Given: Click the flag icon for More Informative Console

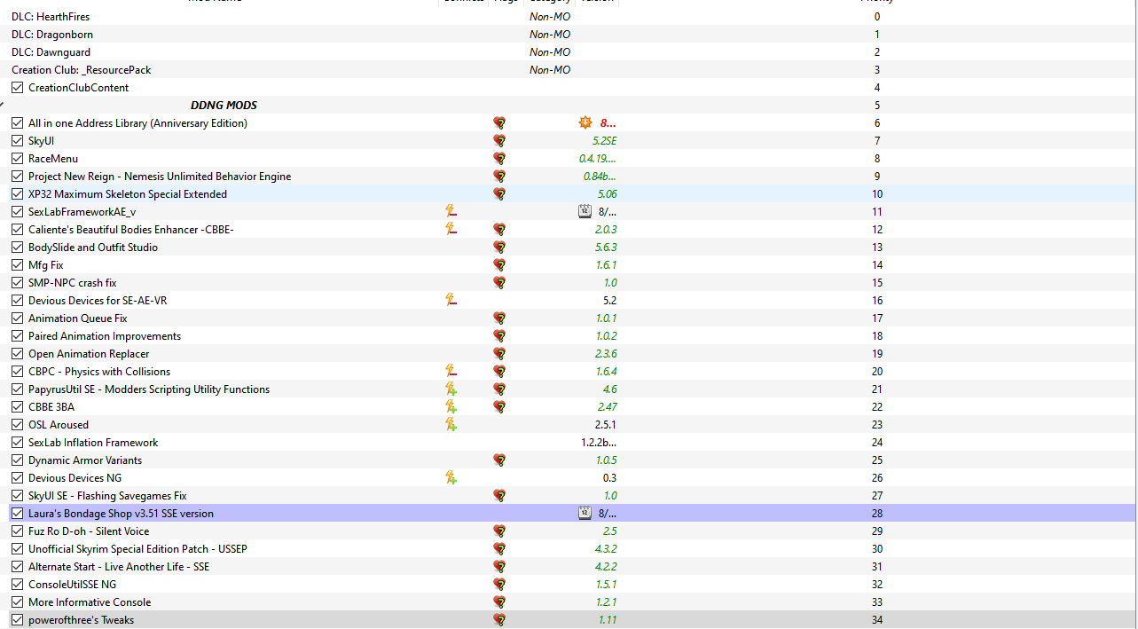Looking at the screenshot, I should pyautogui.click(x=499, y=602).
